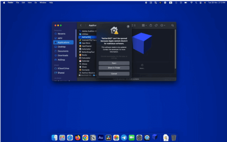Viewport: 227px width, 142px height.
Task: Click the help question mark in the dialog
Action: 128,27
